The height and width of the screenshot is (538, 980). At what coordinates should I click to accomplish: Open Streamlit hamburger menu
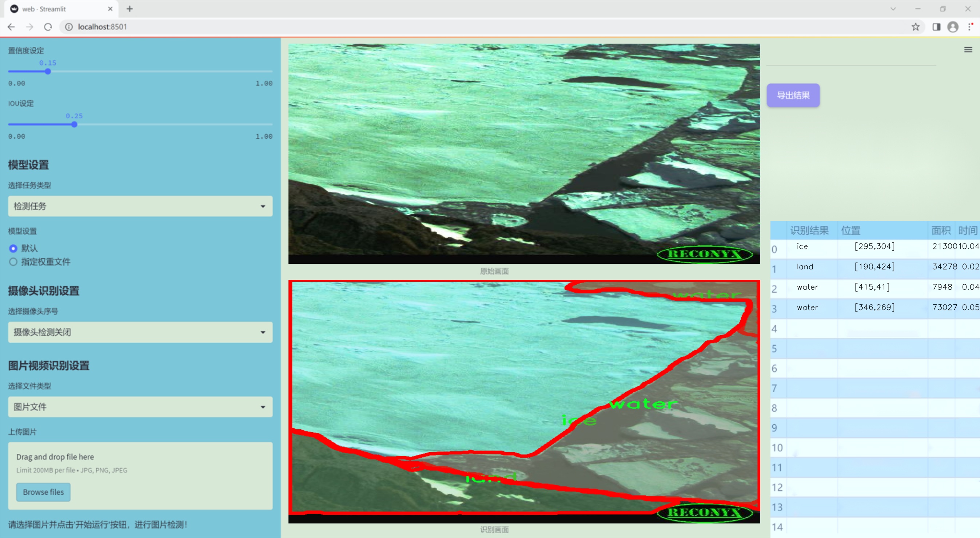[x=968, y=50]
